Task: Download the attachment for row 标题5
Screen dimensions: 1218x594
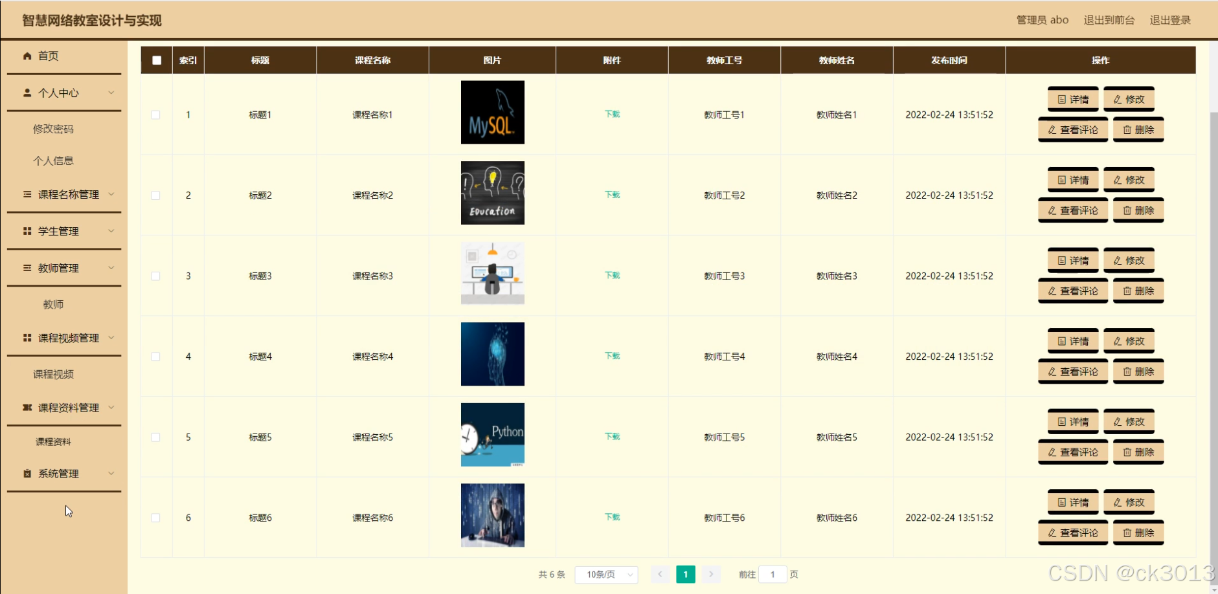Action: (612, 436)
